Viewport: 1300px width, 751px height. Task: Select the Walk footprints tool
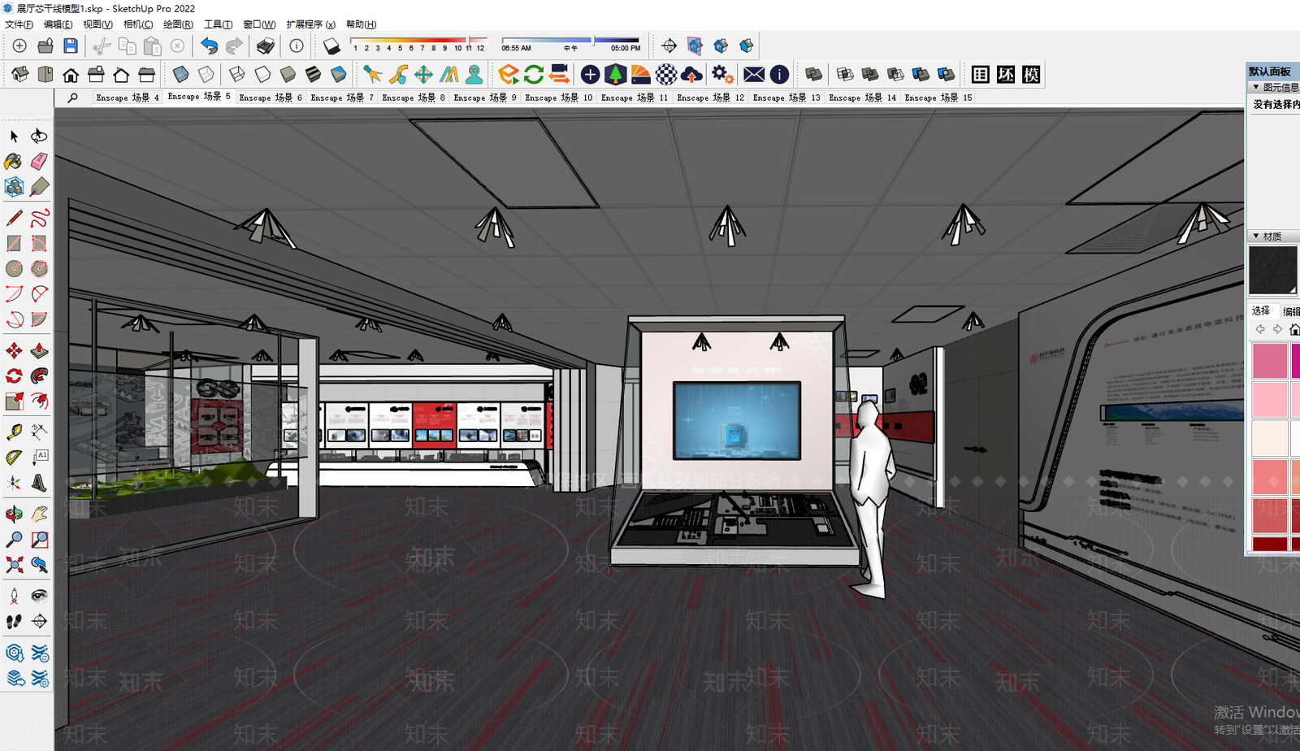point(14,622)
